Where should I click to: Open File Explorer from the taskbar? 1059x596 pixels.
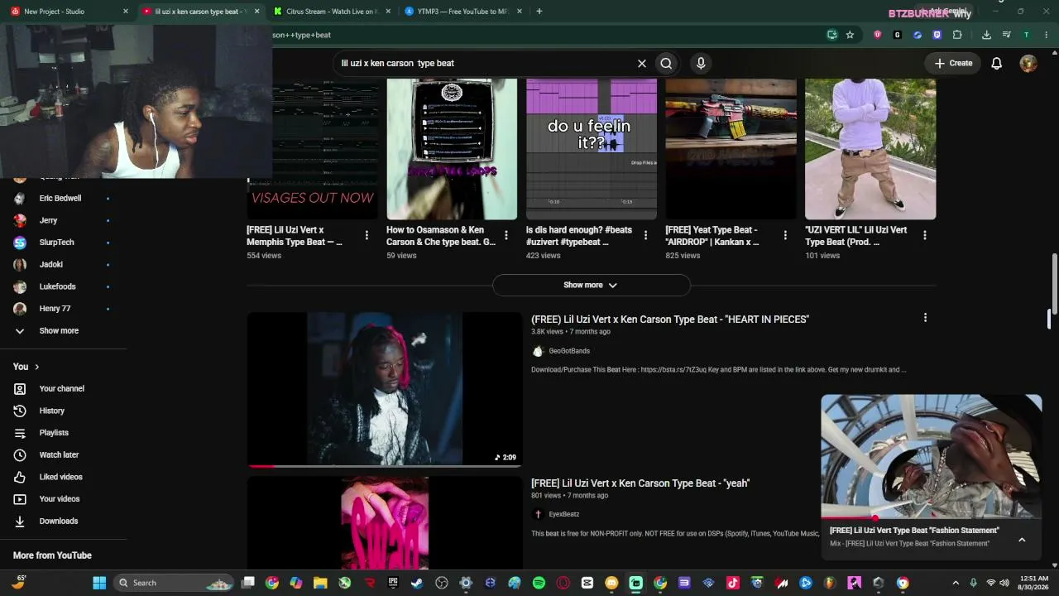click(x=320, y=583)
